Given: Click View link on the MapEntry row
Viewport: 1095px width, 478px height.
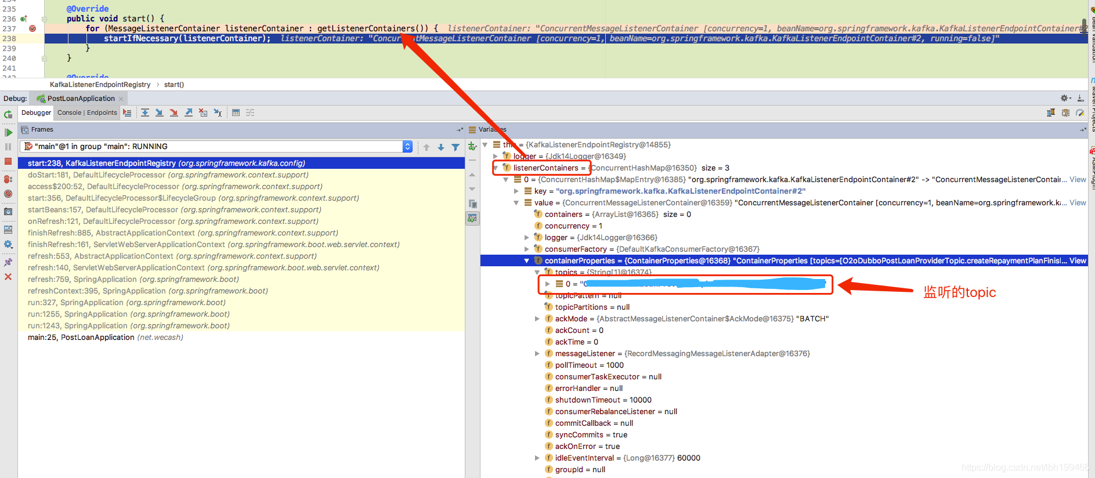Looking at the screenshot, I should tap(1078, 180).
